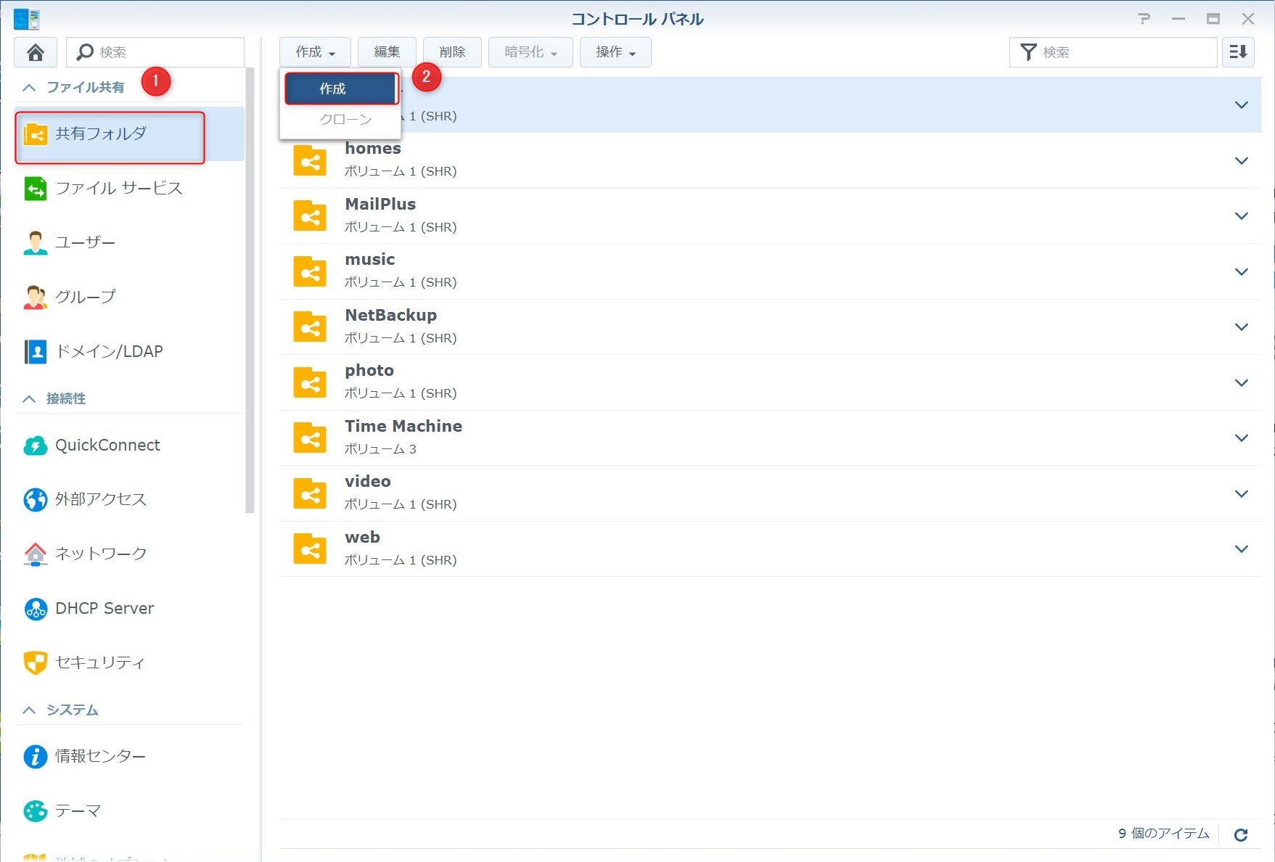Viewport: 1275px width, 862px height.
Task: Click the 削除 button
Action: point(451,52)
